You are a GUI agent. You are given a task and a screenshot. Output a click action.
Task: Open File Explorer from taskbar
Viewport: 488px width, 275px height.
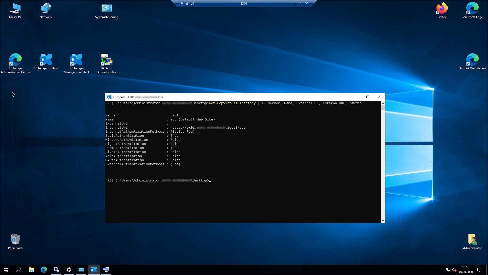tap(31, 269)
